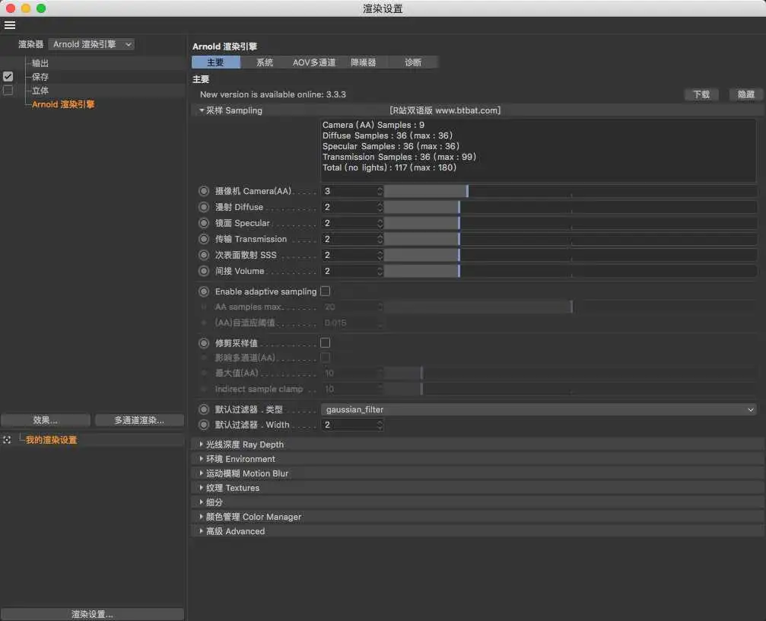Click the animation dot for 默认过滤器.类型
The width and height of the screenshot is (766, 621).
204,409
